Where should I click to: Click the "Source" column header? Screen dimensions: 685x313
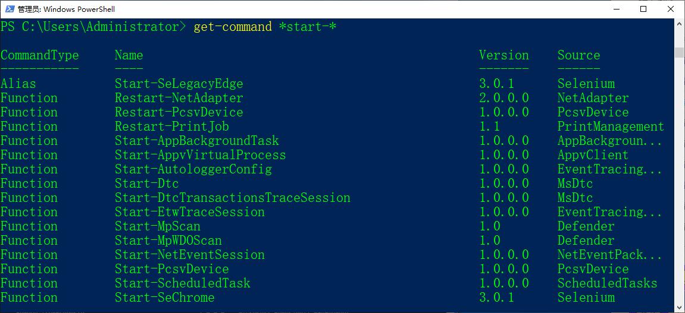click(578, 55)
